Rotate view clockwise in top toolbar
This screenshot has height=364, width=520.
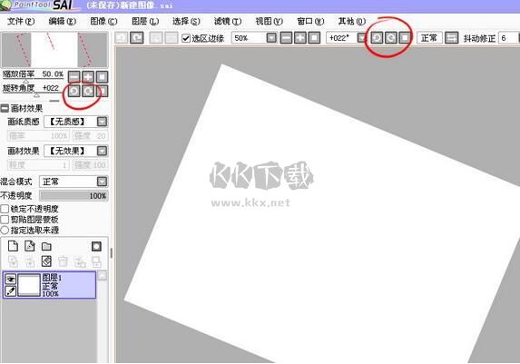coord(390,38)
